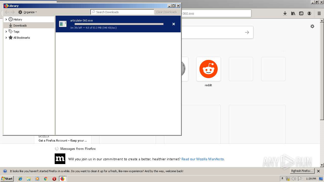
Task: Open the Organize dropdown in Library
Action: coord(30,12)
